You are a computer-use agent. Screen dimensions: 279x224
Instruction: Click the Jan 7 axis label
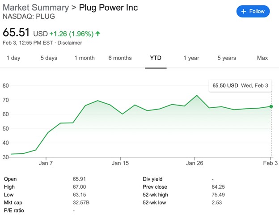[46, 163]
